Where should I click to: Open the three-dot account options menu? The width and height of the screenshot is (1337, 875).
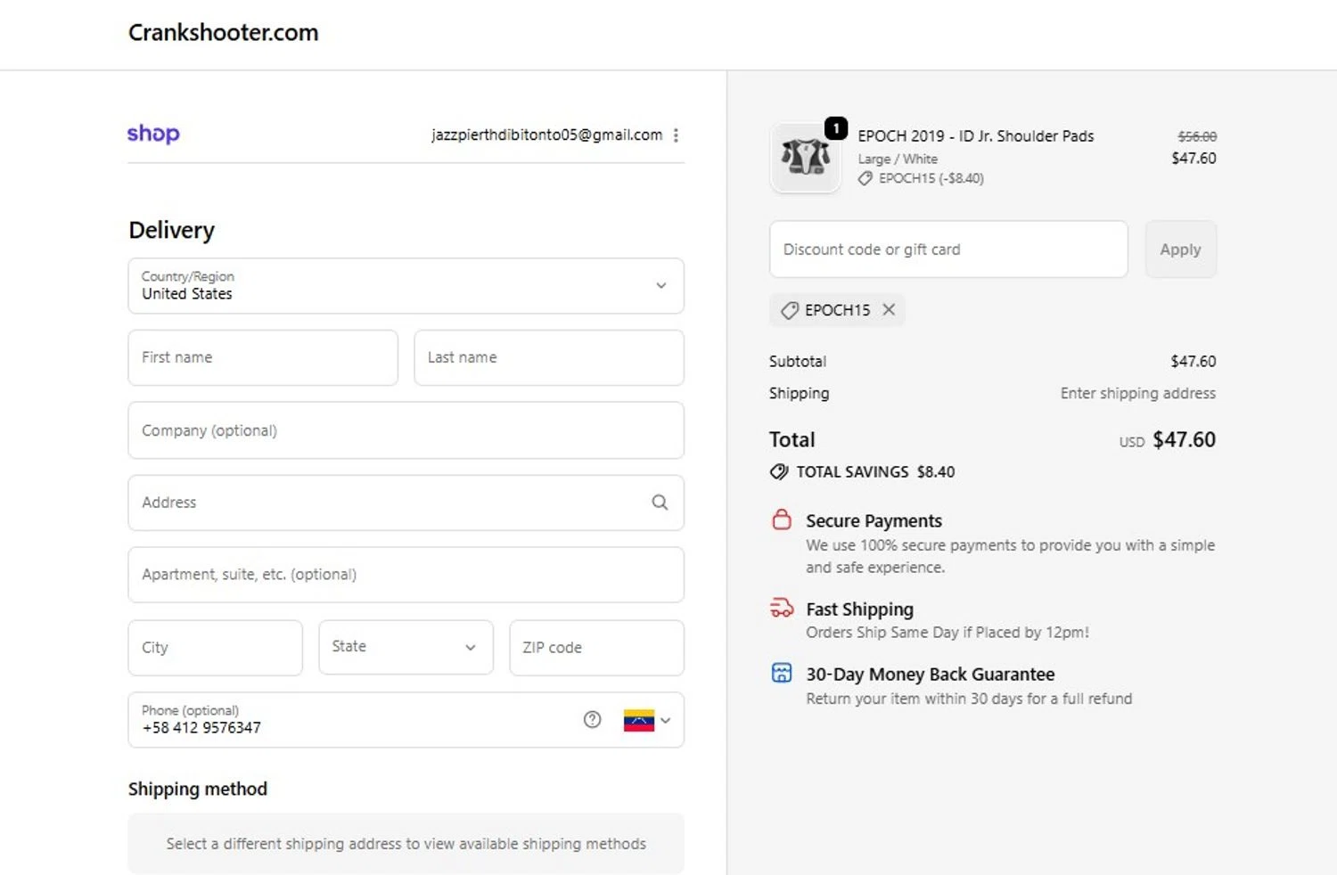pyautogui.click(x=677, y=135)
